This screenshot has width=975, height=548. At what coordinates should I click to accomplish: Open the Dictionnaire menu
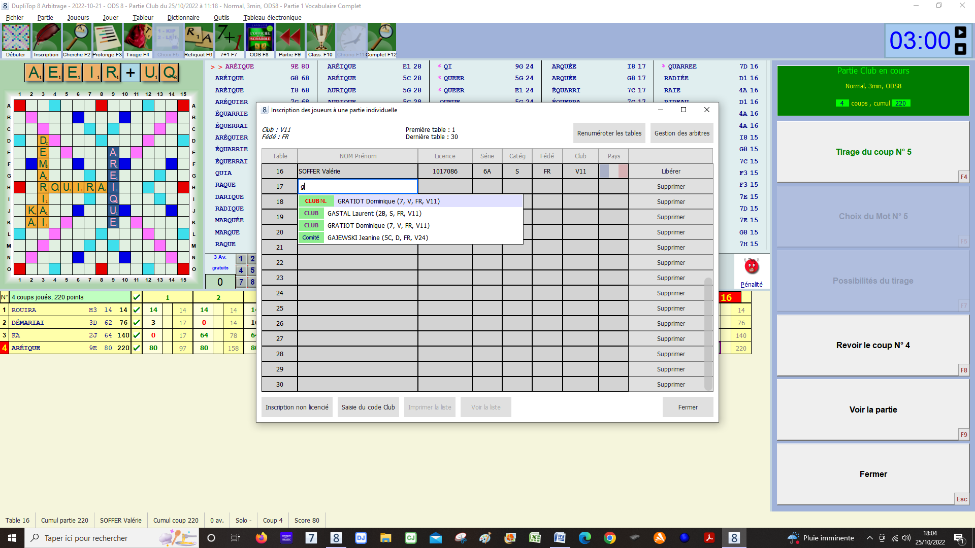[183, 17]
